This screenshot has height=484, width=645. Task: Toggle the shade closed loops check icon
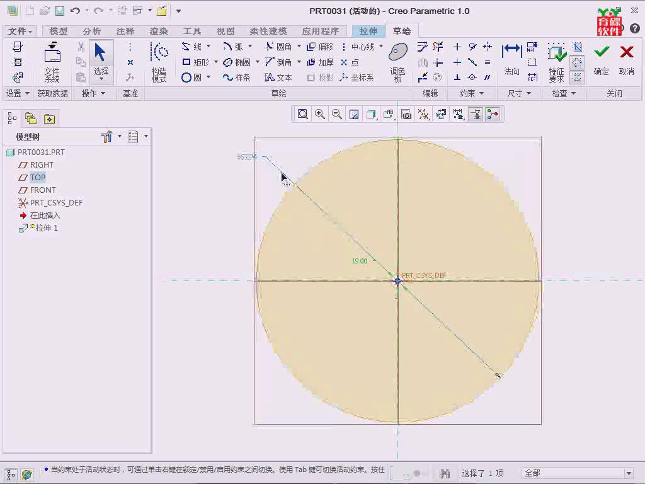pos(577,78)
